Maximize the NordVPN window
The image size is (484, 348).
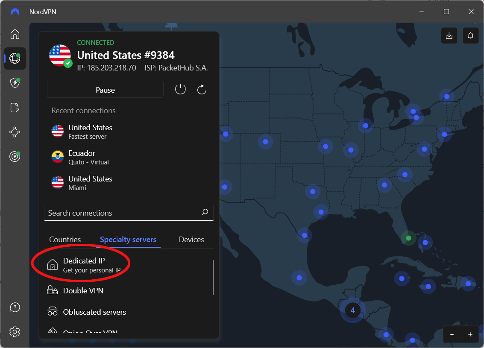click(x=446, y=12)
